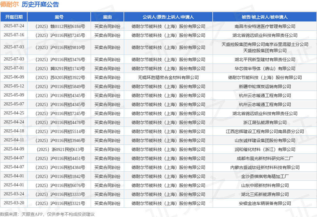Select date cell 2025-05-07

tap(14, 104)
